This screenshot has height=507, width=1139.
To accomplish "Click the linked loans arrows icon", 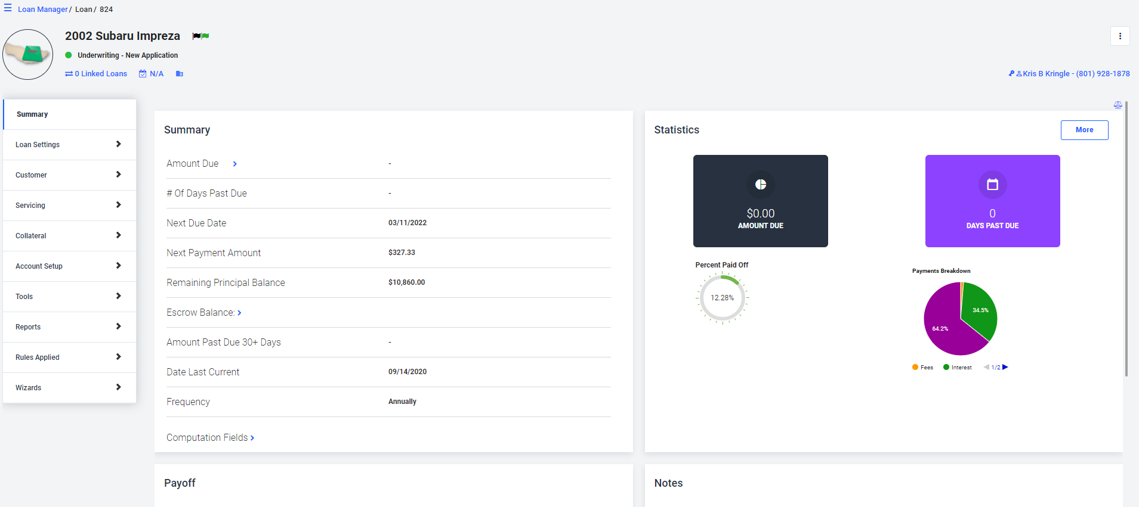I will pos(69,74).
